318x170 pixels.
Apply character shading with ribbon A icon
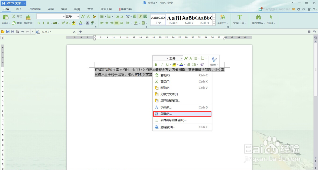[x=87, y=23]
